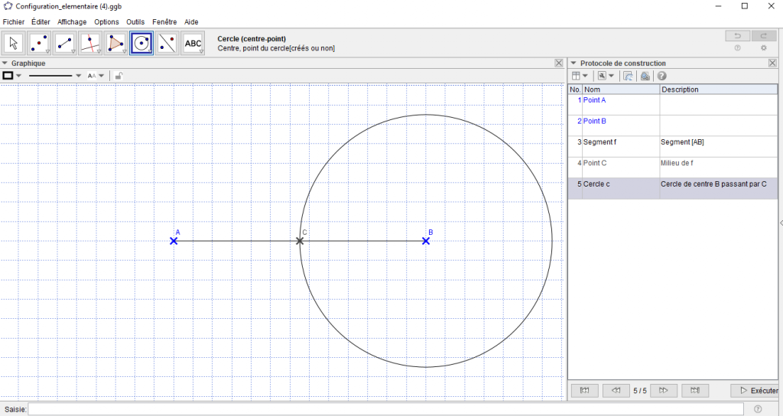Collapse the Protocole de construction style bar
The width and height of the screenshot is (783, 416).
click(x=573, y=63)
